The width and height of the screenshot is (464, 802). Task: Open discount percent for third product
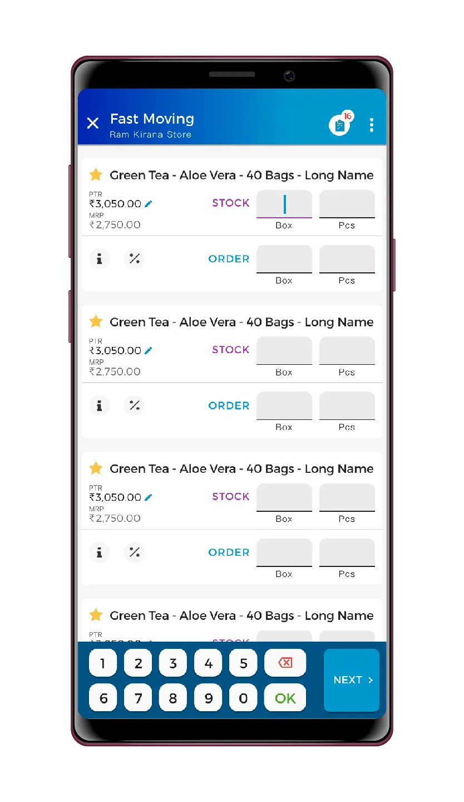(x=134, y=552)
